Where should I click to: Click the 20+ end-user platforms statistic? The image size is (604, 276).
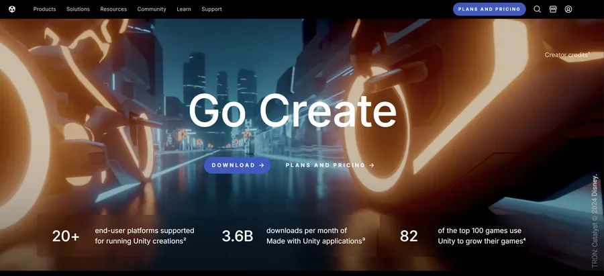66,236
